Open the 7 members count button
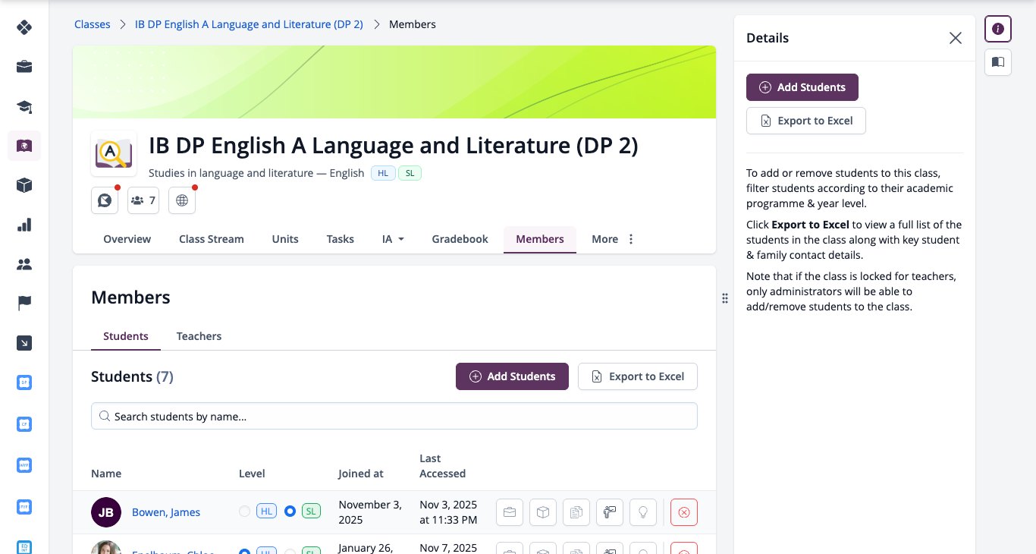 (x=143, y=200)
